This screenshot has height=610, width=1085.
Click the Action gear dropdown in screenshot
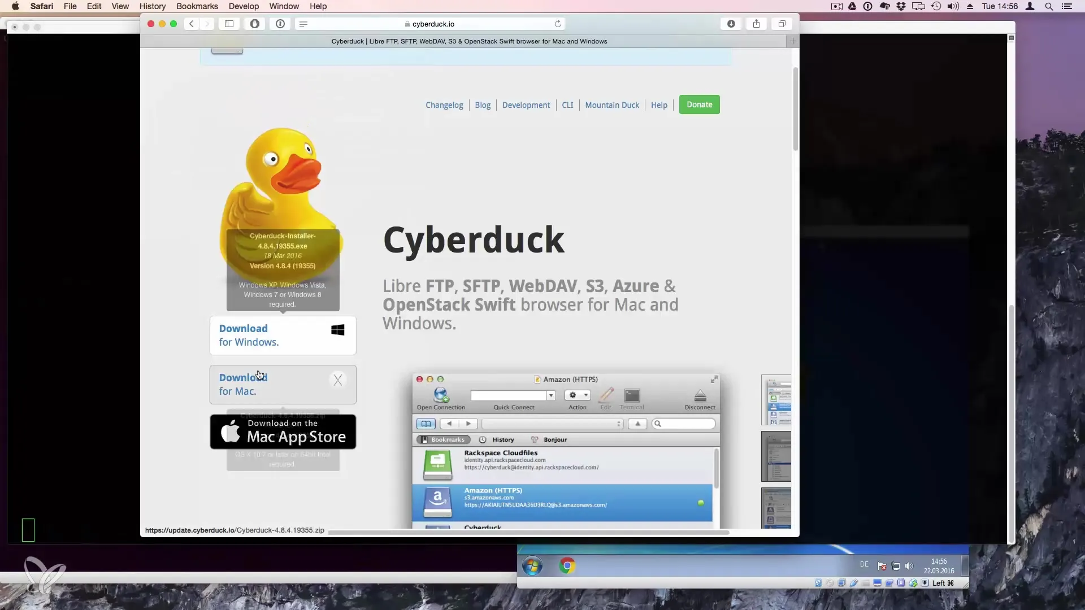tap(578, 395)
